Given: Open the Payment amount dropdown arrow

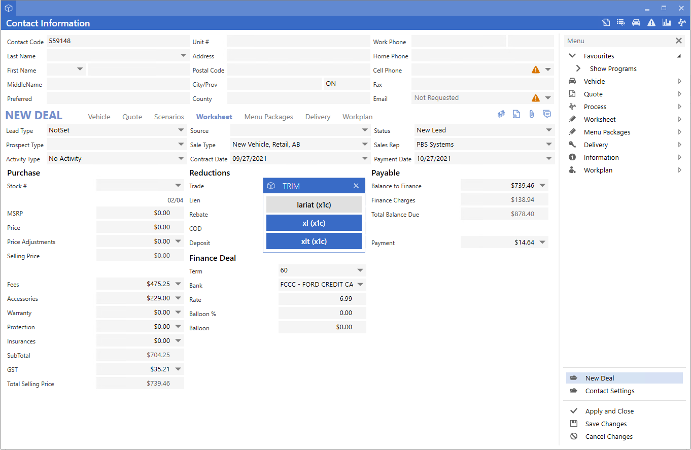Looking at the screenshot, I should [543, 242].
